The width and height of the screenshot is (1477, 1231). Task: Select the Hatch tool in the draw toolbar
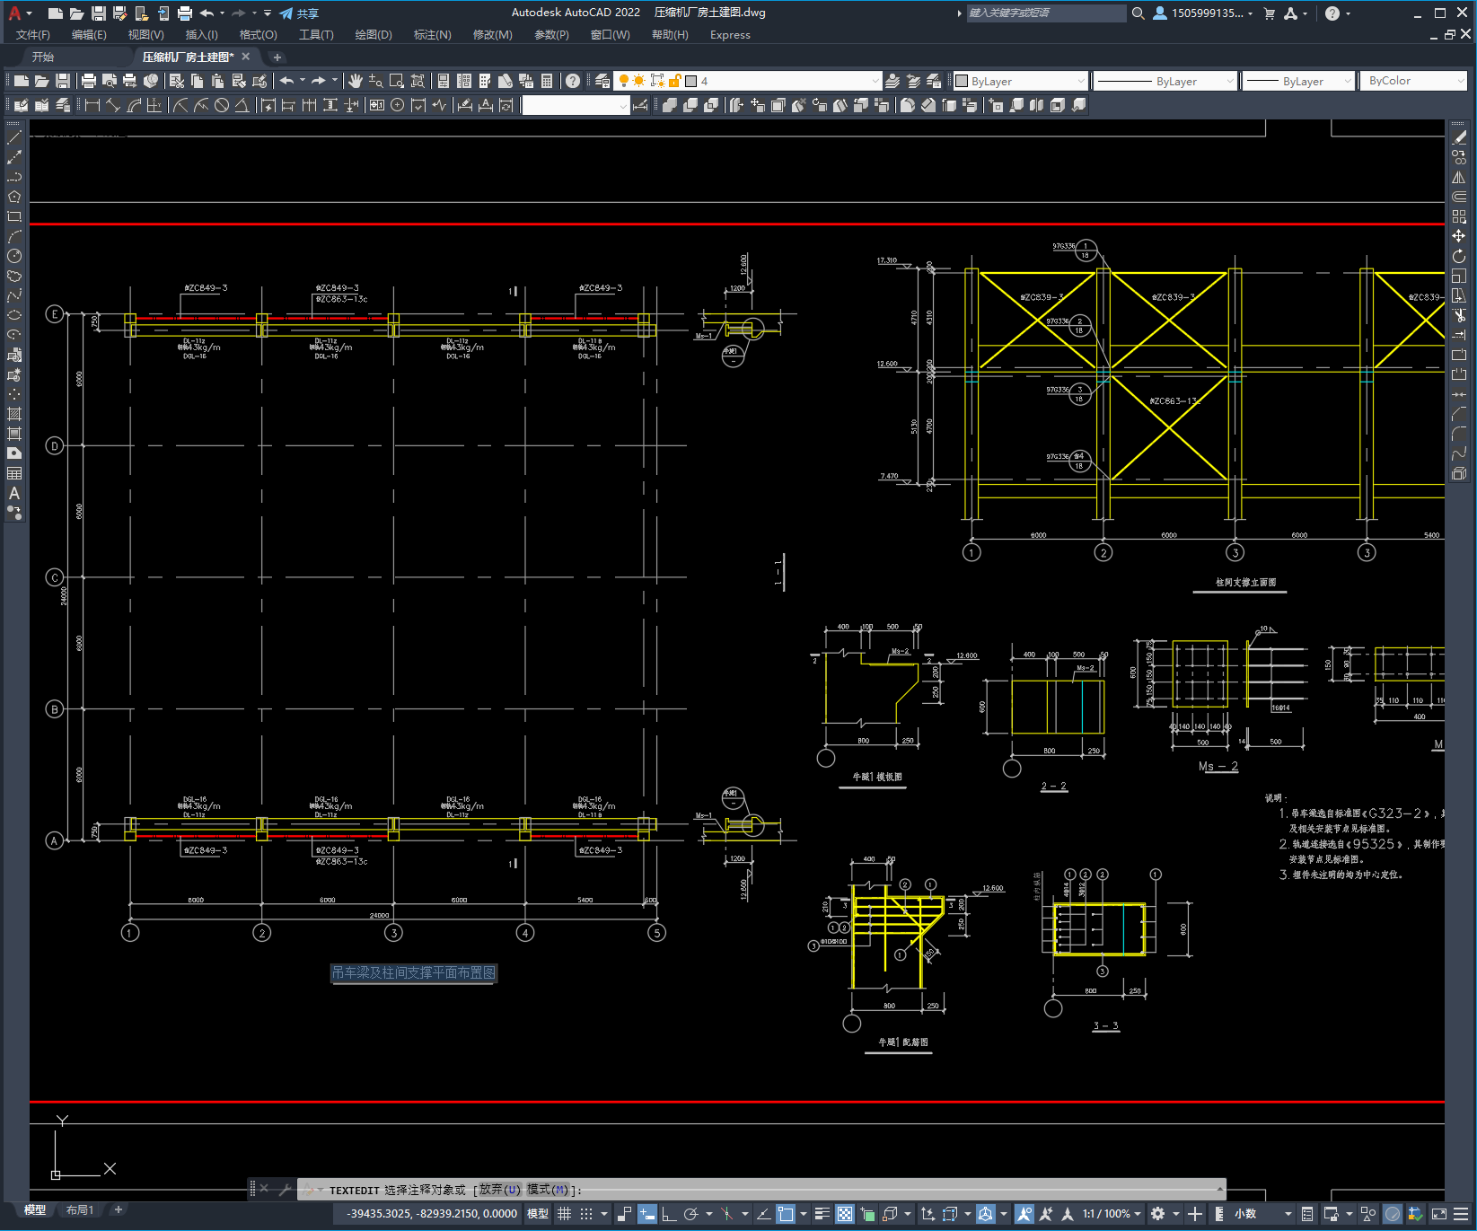click(14, 414)
